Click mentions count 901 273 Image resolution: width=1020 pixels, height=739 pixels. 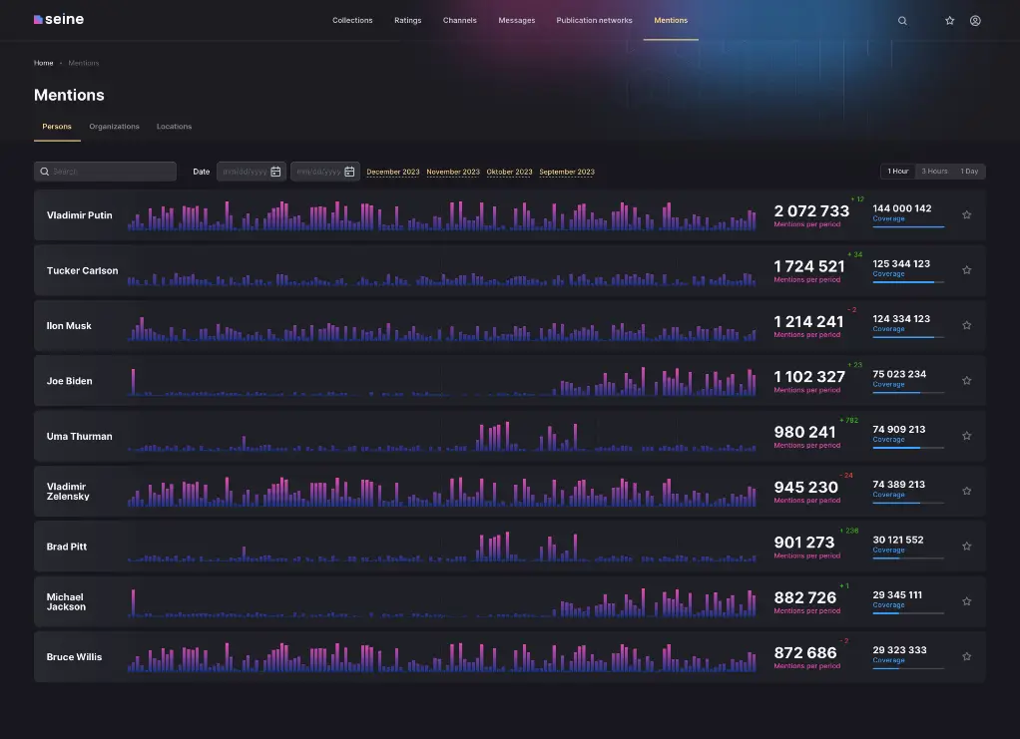[x=804, y=543]
